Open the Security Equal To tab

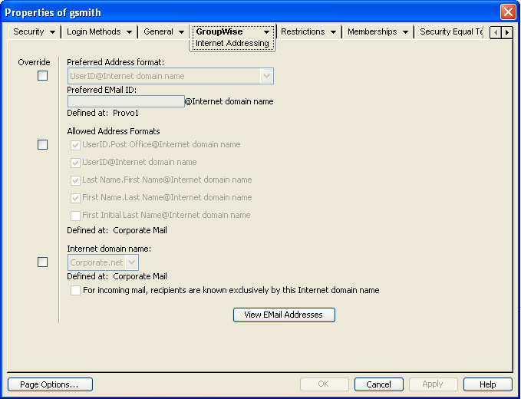point(451,31)
